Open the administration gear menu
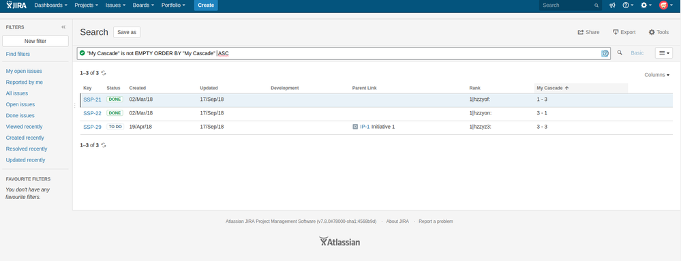The image size is (681, 261). (x=646, y=5)
